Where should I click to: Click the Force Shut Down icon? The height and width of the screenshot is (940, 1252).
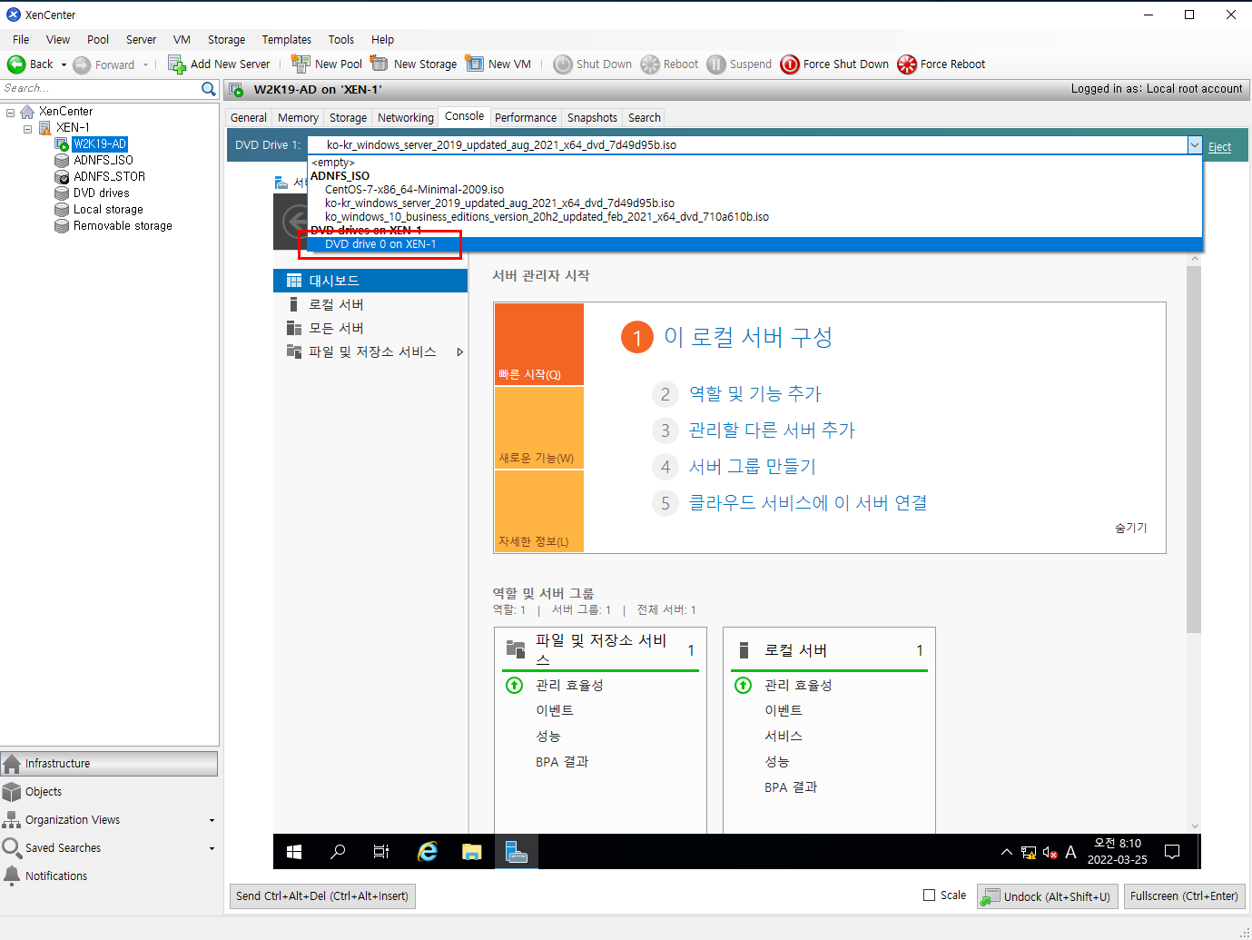[790, 64]
